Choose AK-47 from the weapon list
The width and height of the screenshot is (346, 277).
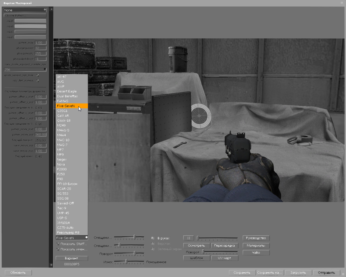coord(72,77)
